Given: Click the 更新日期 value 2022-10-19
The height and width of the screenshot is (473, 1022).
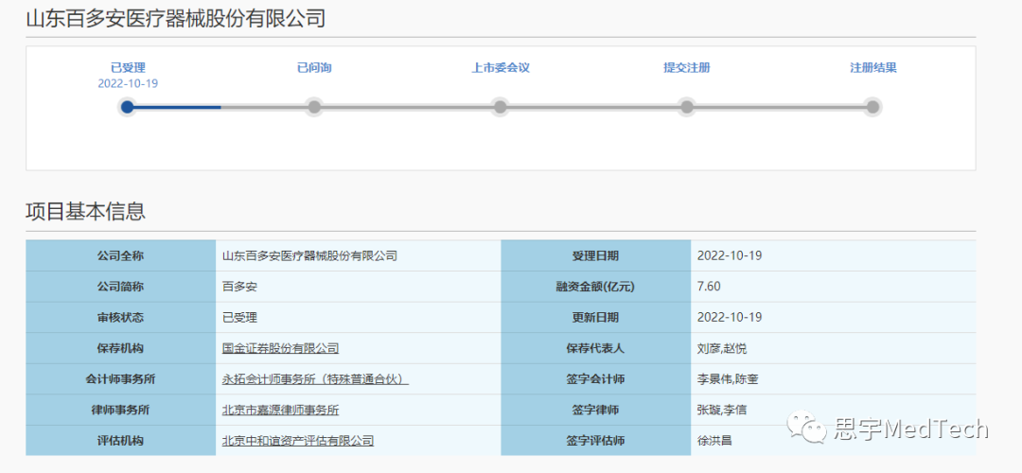Looking at the screenshot, I should (x=730, y=318).
